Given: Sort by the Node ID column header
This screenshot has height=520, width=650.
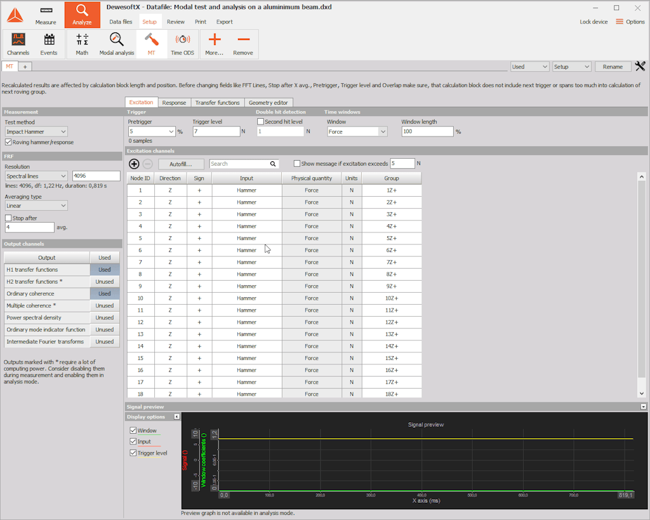Looking at the screenshot, I should (140, 178).
